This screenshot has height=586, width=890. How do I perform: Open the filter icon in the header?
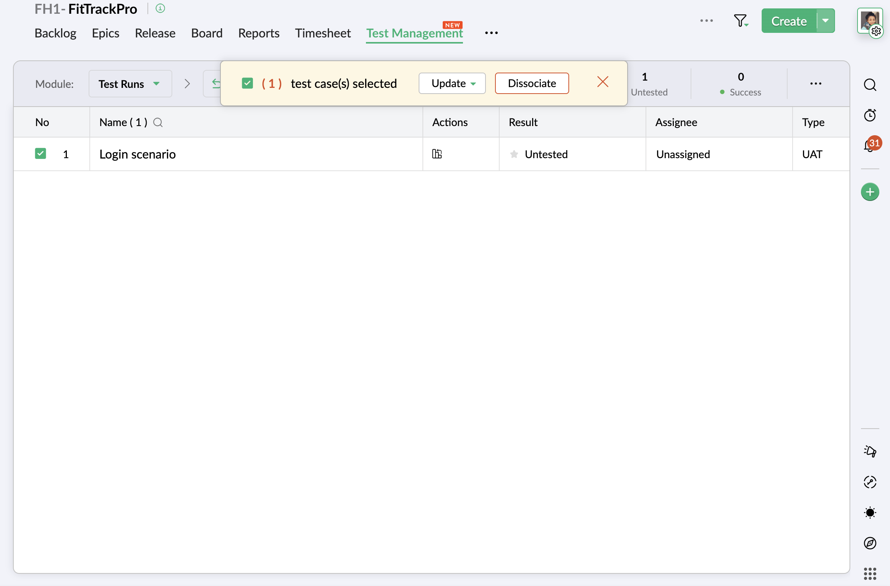coord(740,21)
